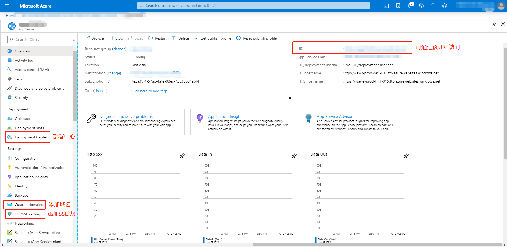
Task: Collapse the left sidebar menu
Action: 74,40
